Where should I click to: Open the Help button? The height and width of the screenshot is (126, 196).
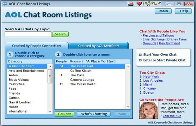[183, 11]
